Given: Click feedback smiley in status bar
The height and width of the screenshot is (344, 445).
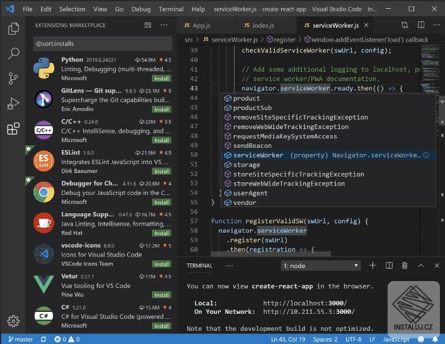Looking at the screenshot, I should (x=421, y=339).
